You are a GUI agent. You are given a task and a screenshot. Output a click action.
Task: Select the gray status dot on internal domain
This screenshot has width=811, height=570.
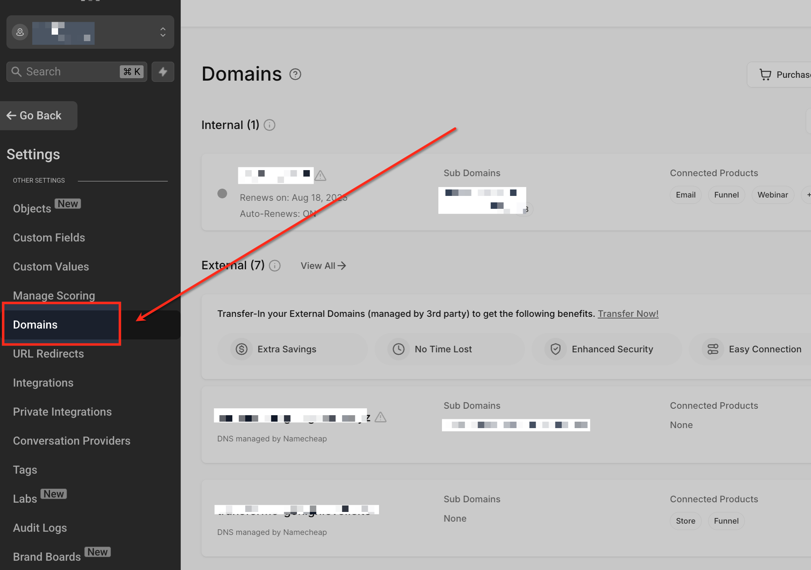[x=222, y=193]
